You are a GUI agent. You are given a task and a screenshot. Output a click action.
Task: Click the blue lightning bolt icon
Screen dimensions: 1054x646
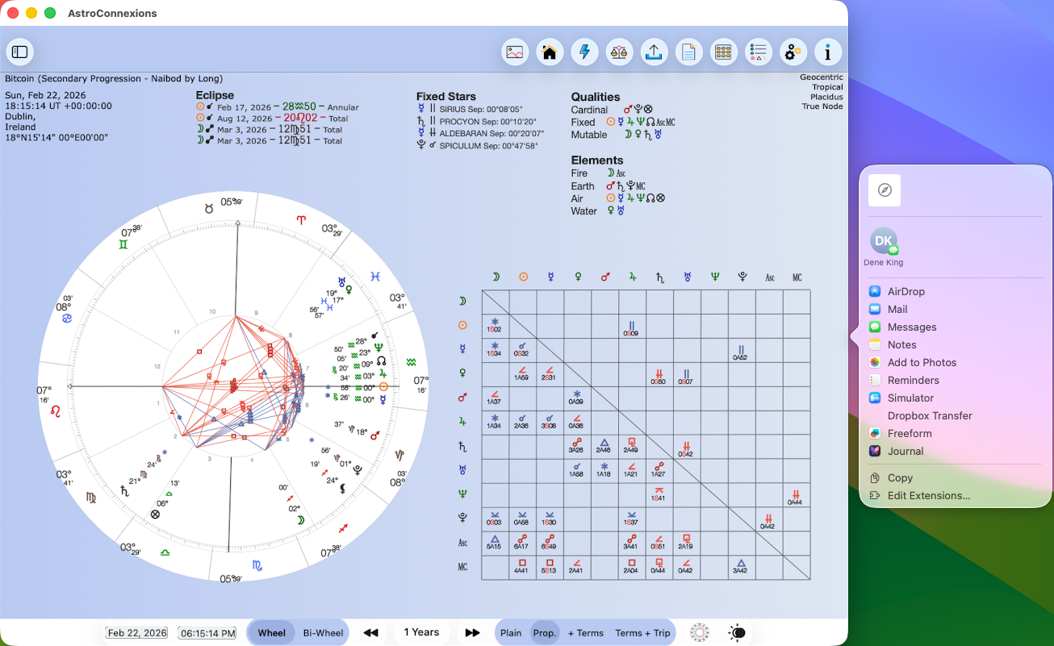(584, 52)
